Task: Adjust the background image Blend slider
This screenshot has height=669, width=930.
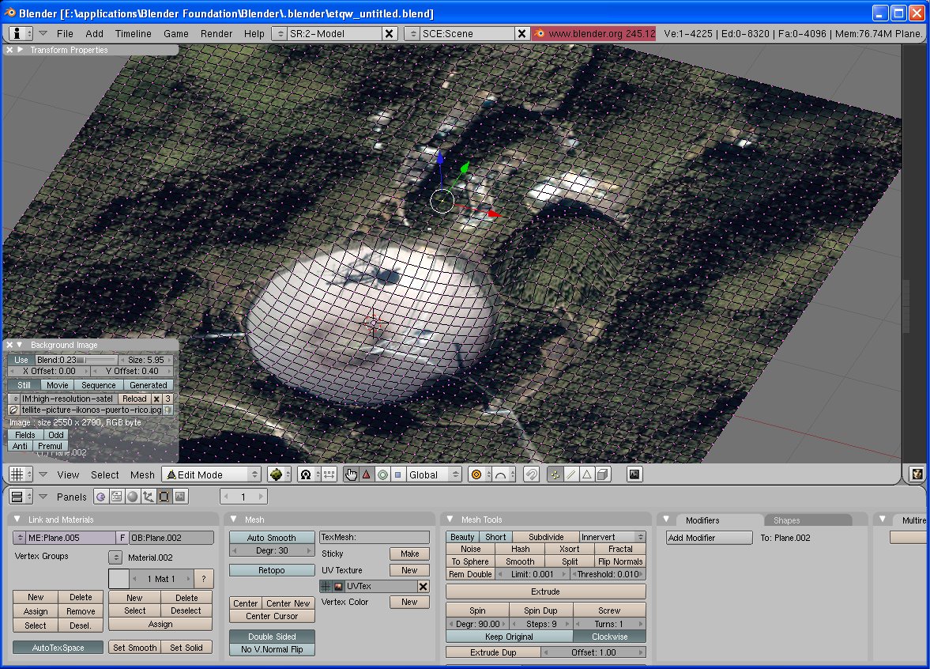Action: (77, 360)
